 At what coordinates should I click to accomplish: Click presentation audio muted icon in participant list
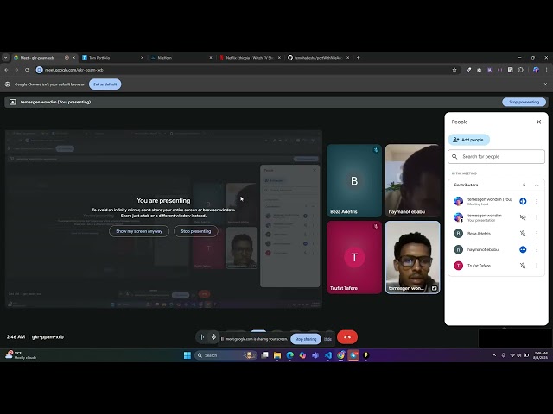click(523, 217)
